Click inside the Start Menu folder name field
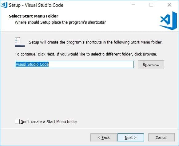179x146 pixels. click(74, 64)
